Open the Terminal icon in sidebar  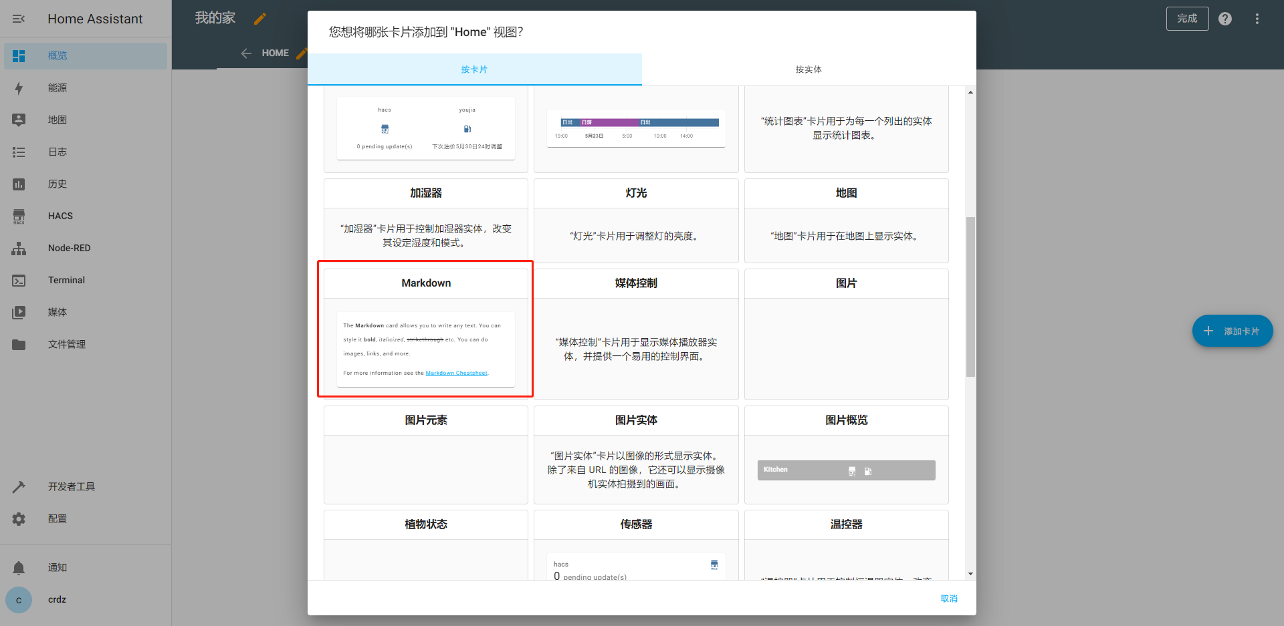point(19,281)
